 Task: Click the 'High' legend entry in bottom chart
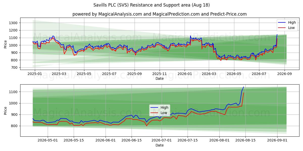tap(164, 107)
